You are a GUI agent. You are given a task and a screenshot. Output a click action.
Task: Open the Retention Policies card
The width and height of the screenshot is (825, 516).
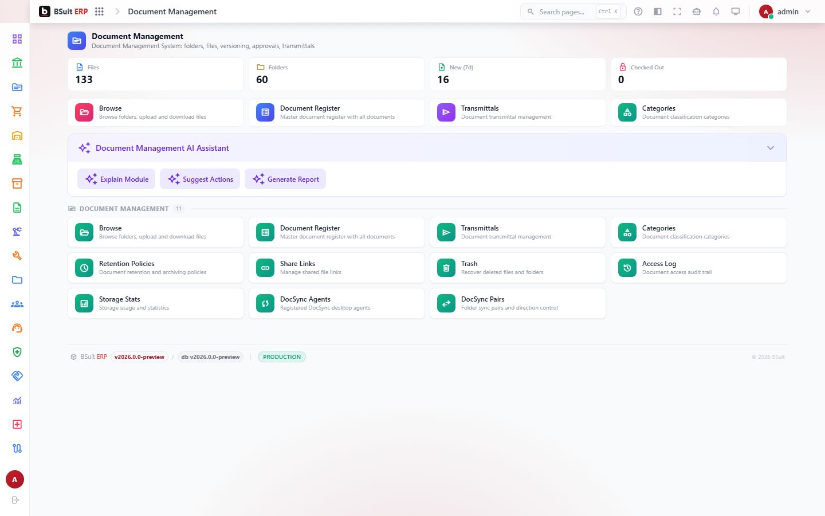156,268
